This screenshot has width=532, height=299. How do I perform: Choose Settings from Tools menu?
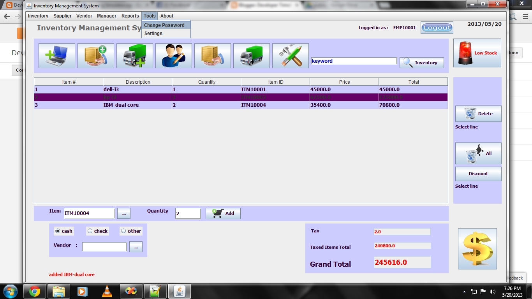pyautogui.click(x=166, y=33)
